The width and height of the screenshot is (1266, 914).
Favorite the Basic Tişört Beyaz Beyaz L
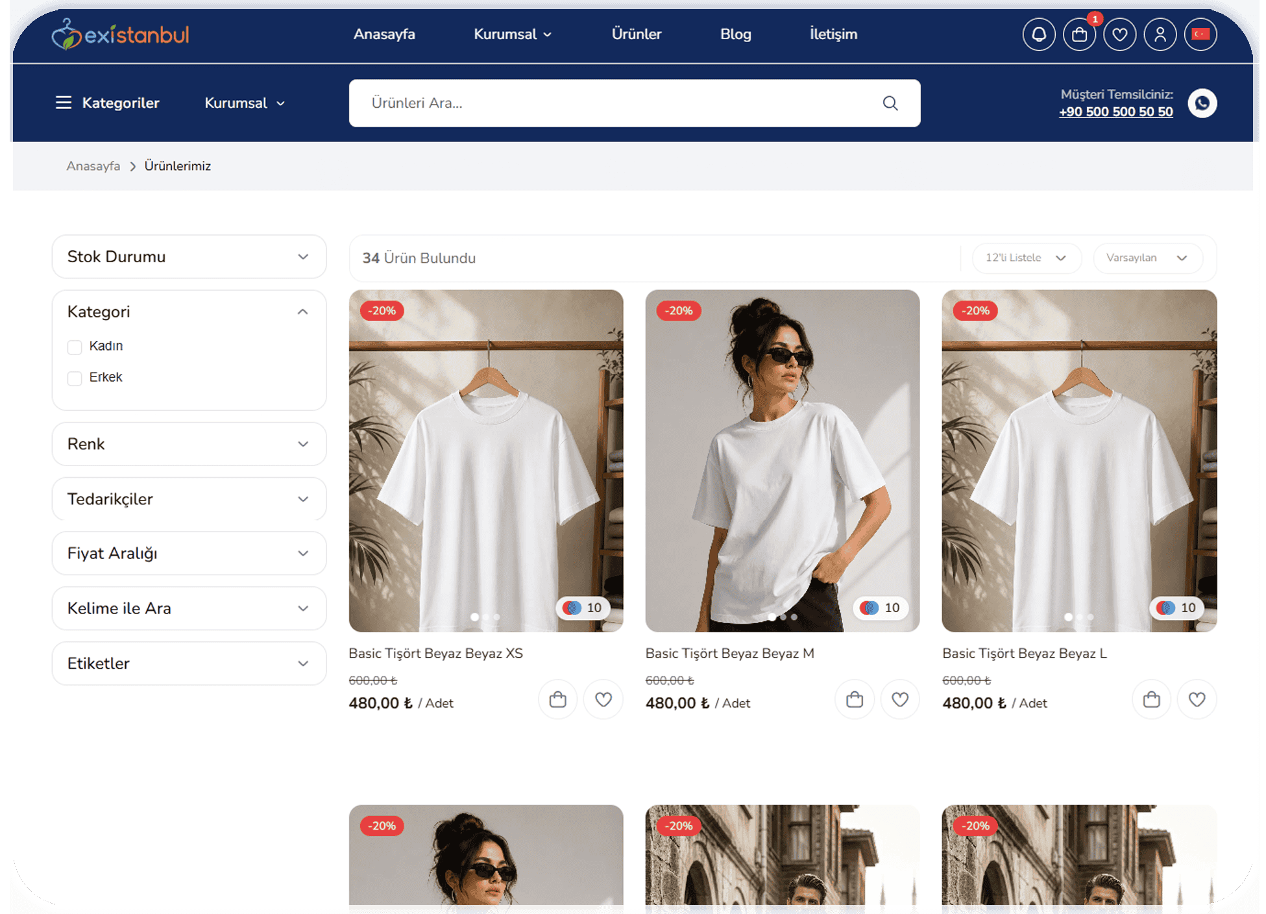tap(1197, 699)
